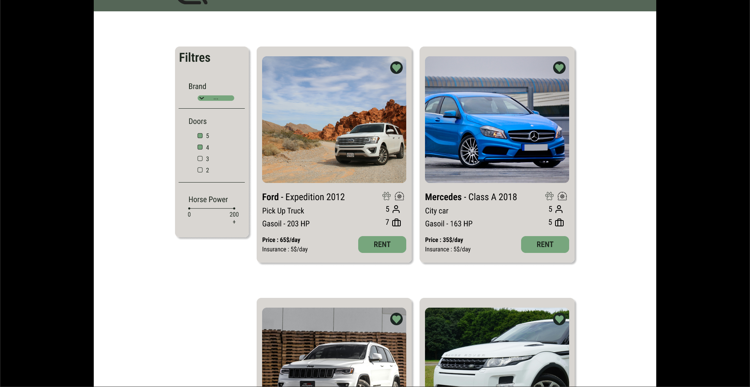This screenshot has width=750, height=387.
Task: Click the heart icon on the Mercedes card
Action: tap(559, 68)
